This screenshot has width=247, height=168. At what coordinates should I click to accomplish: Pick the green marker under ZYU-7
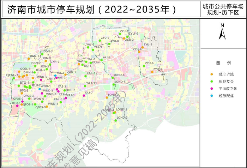[x=100, y=41]
